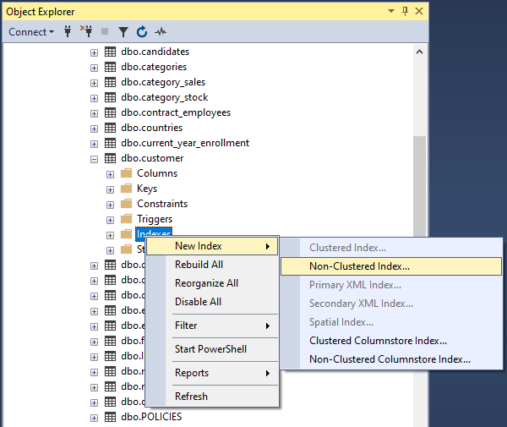Click Start PowerShell menu entry
Screen dimensions: 507x427
point(210,349)
